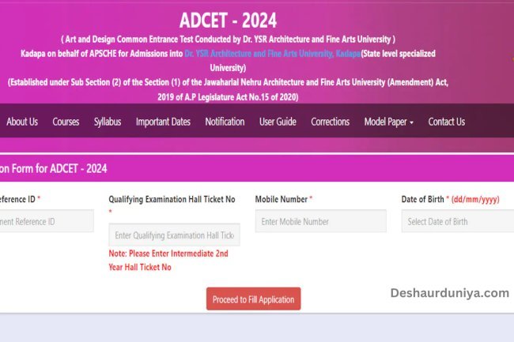The height and width of the screenshot is (342, 514).
Task: Click the (dd/mm/yyyy) format hint
Action: [x=475, y=199]
